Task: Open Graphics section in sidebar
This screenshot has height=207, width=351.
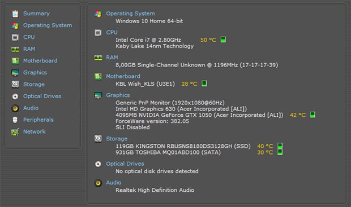Action: pyautogui.click(x=35, y=73)
